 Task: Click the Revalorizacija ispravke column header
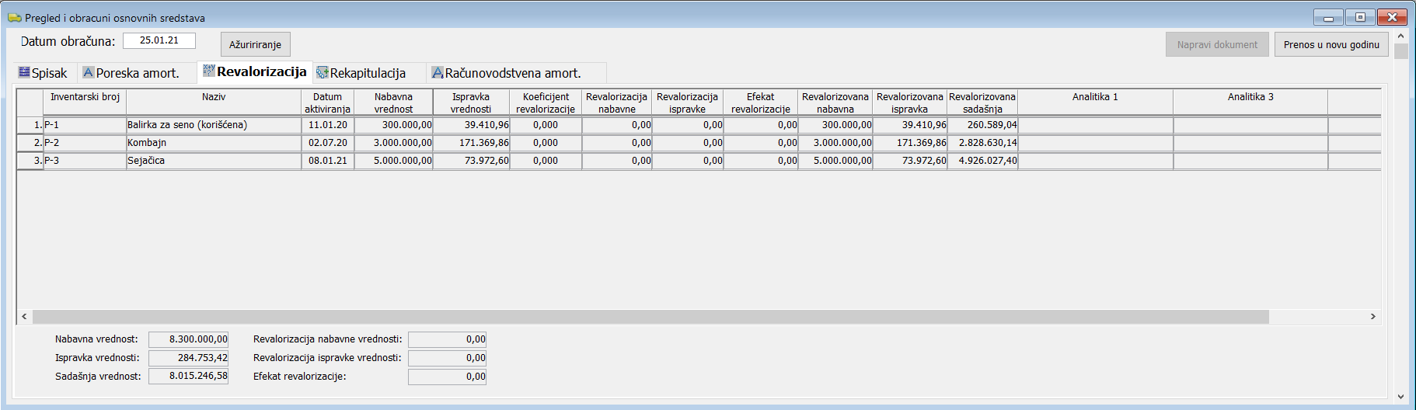point(688,102)
